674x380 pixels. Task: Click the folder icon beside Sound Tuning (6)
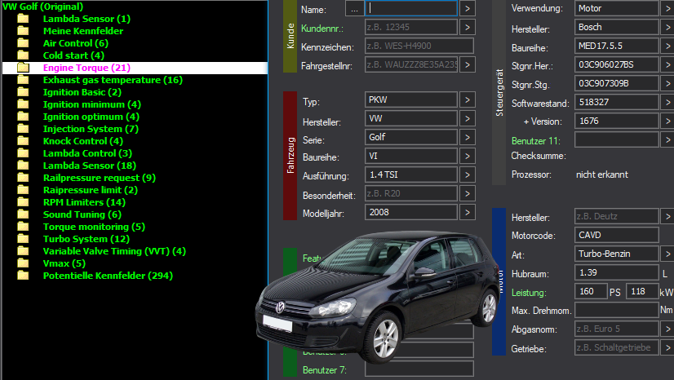pos(23,214)
